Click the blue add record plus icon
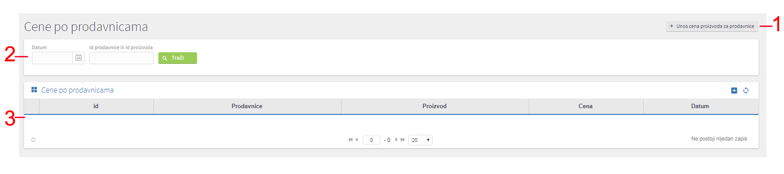Image resolution: width=784 pixels, height=174 pixels. click(734, 90)
